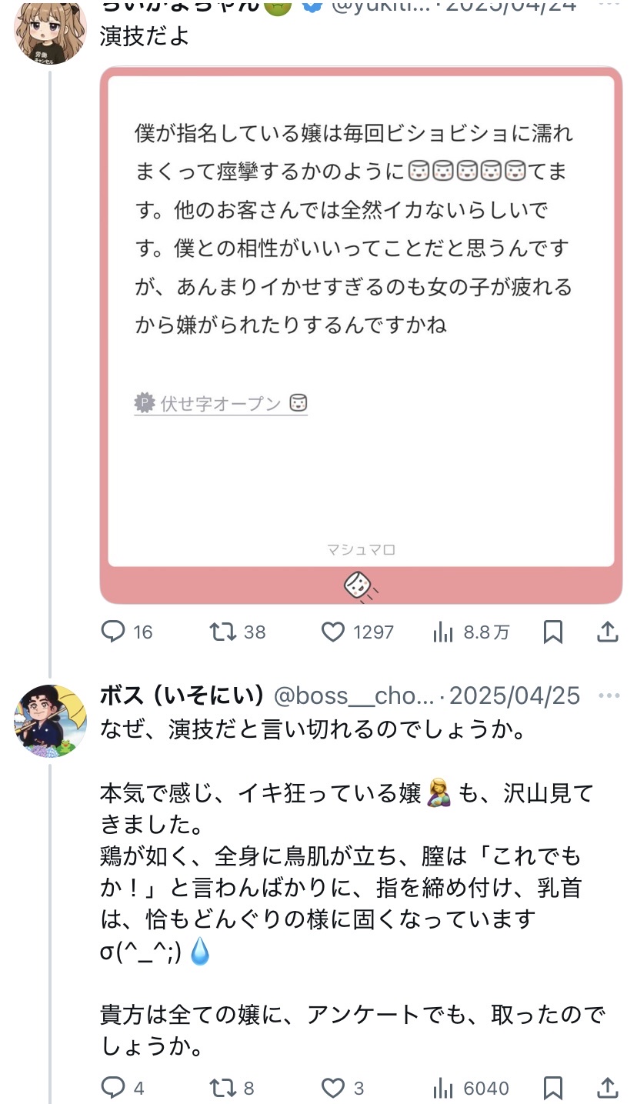This screenshot has height=1104, width=637.
Task: View analytics showing 8.8万 views
Action: click(x=443, y=632)
